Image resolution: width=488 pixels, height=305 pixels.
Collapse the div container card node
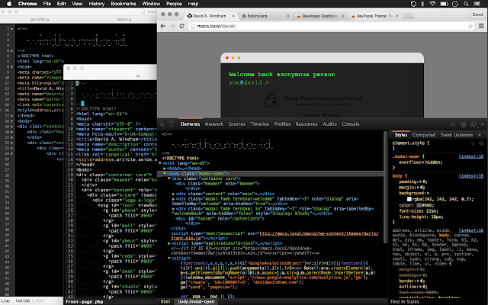169,178
